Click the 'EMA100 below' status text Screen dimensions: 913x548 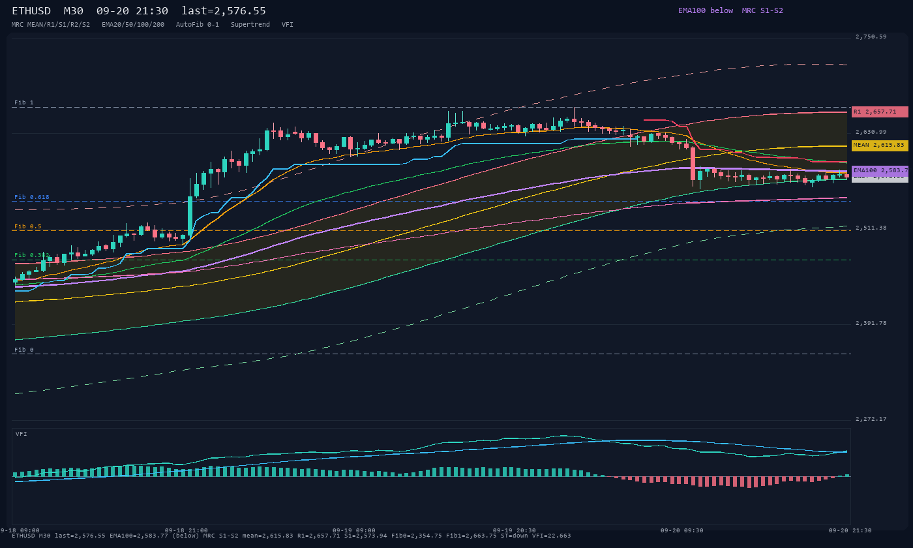click(706, 10)
